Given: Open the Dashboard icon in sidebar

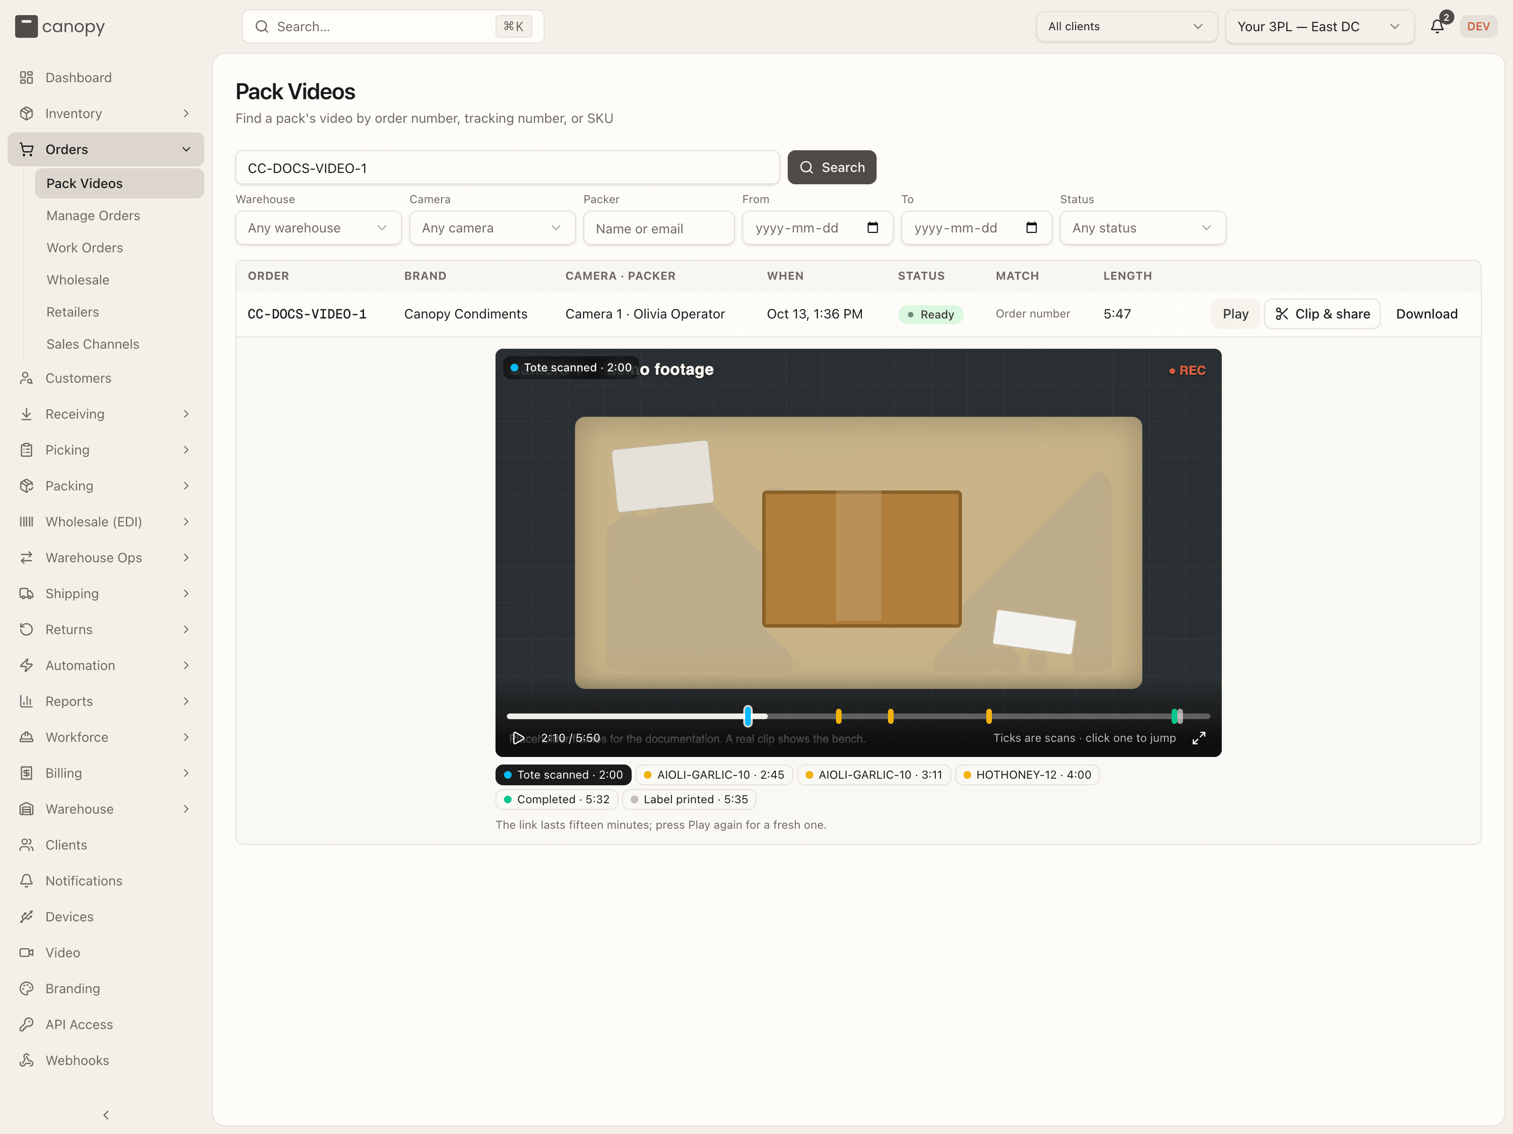Looking at the screenshot, I should [26, 77].
